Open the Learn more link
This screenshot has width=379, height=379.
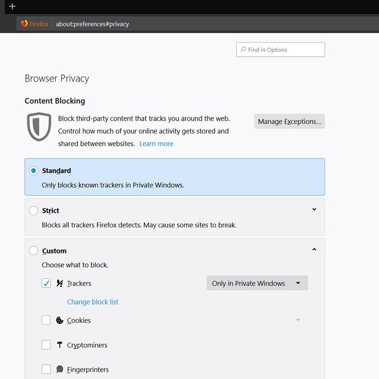(156, 144)
